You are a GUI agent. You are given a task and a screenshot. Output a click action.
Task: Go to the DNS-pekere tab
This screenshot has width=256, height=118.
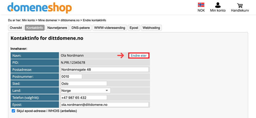[x=80, y=28]
